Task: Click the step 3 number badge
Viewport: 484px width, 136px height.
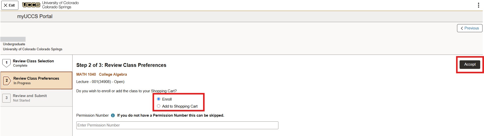Action: click(7, 98)
